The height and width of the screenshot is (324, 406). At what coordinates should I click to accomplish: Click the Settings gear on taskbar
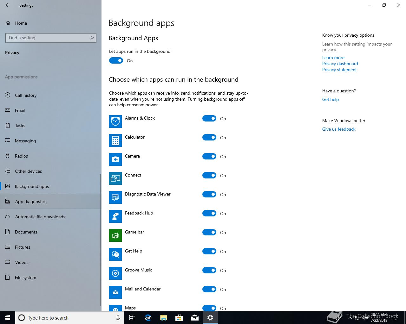(210, 318)
